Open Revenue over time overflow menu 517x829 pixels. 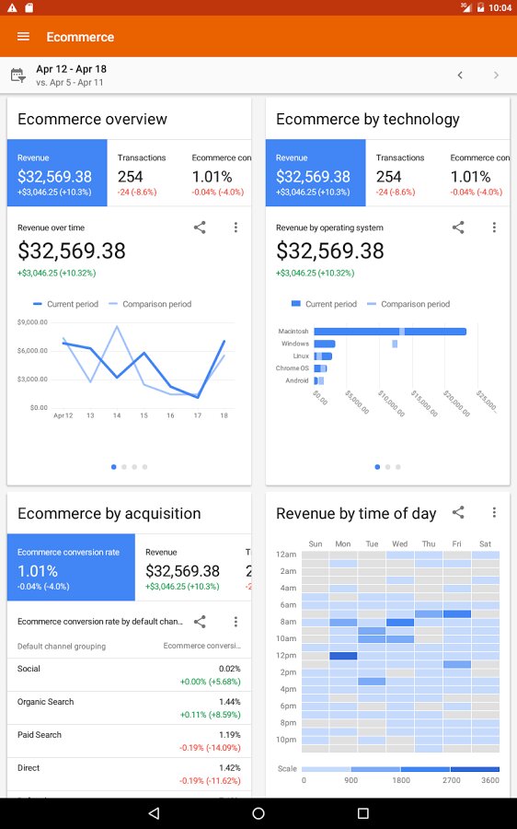[236, 228]
